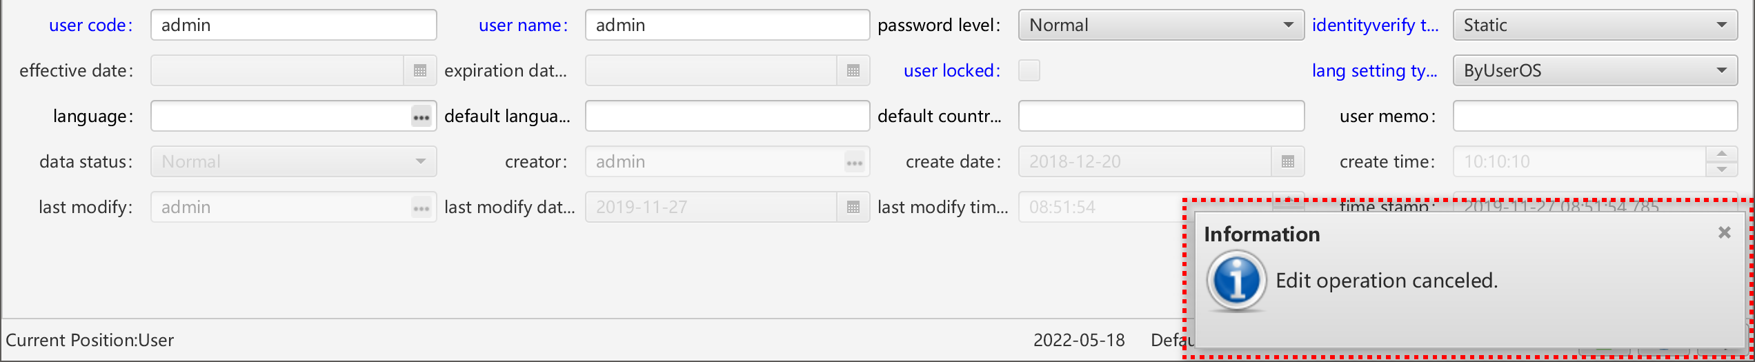The height and width of the screenshot is (362, 1755).
Task: Toggle the user locked checkbox
Action: 1029,70
